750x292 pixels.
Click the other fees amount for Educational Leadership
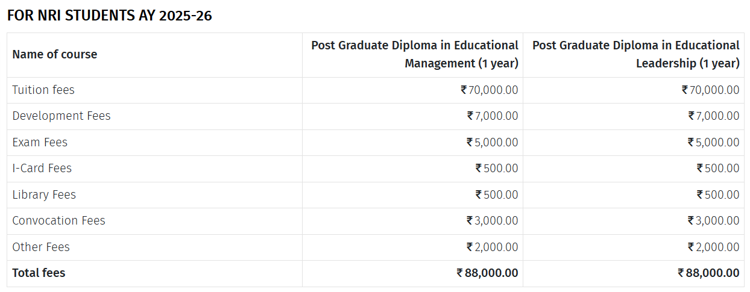point(714,247)
